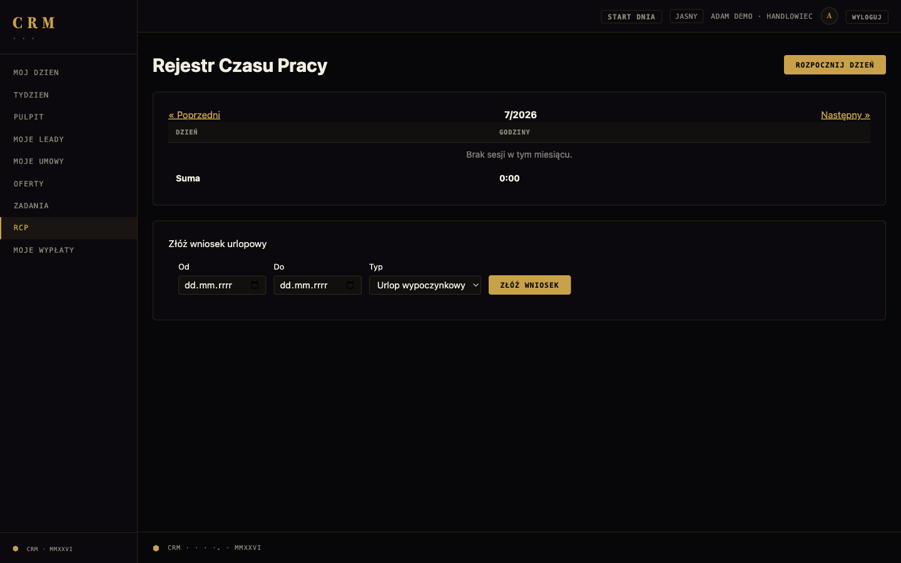Open calendar picker in Do date field
The image size is (901, 563).
point(350,285)
